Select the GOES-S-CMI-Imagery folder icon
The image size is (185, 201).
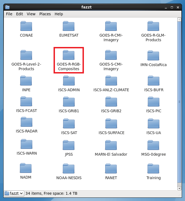click(x=111, y=55)
